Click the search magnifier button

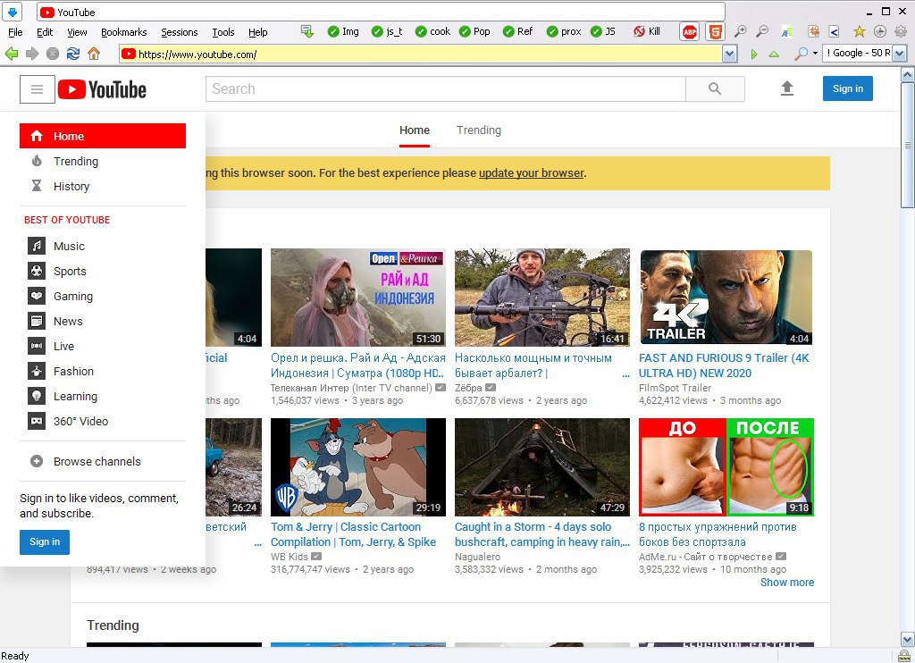click(715, 88)
